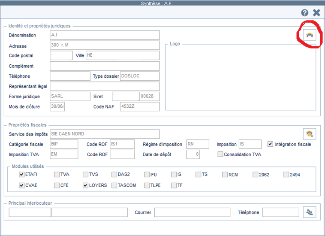Click the Représentant légal field
Image resolution: width=325 pixels, height=236 pixels.
click(x=105, y=86)
